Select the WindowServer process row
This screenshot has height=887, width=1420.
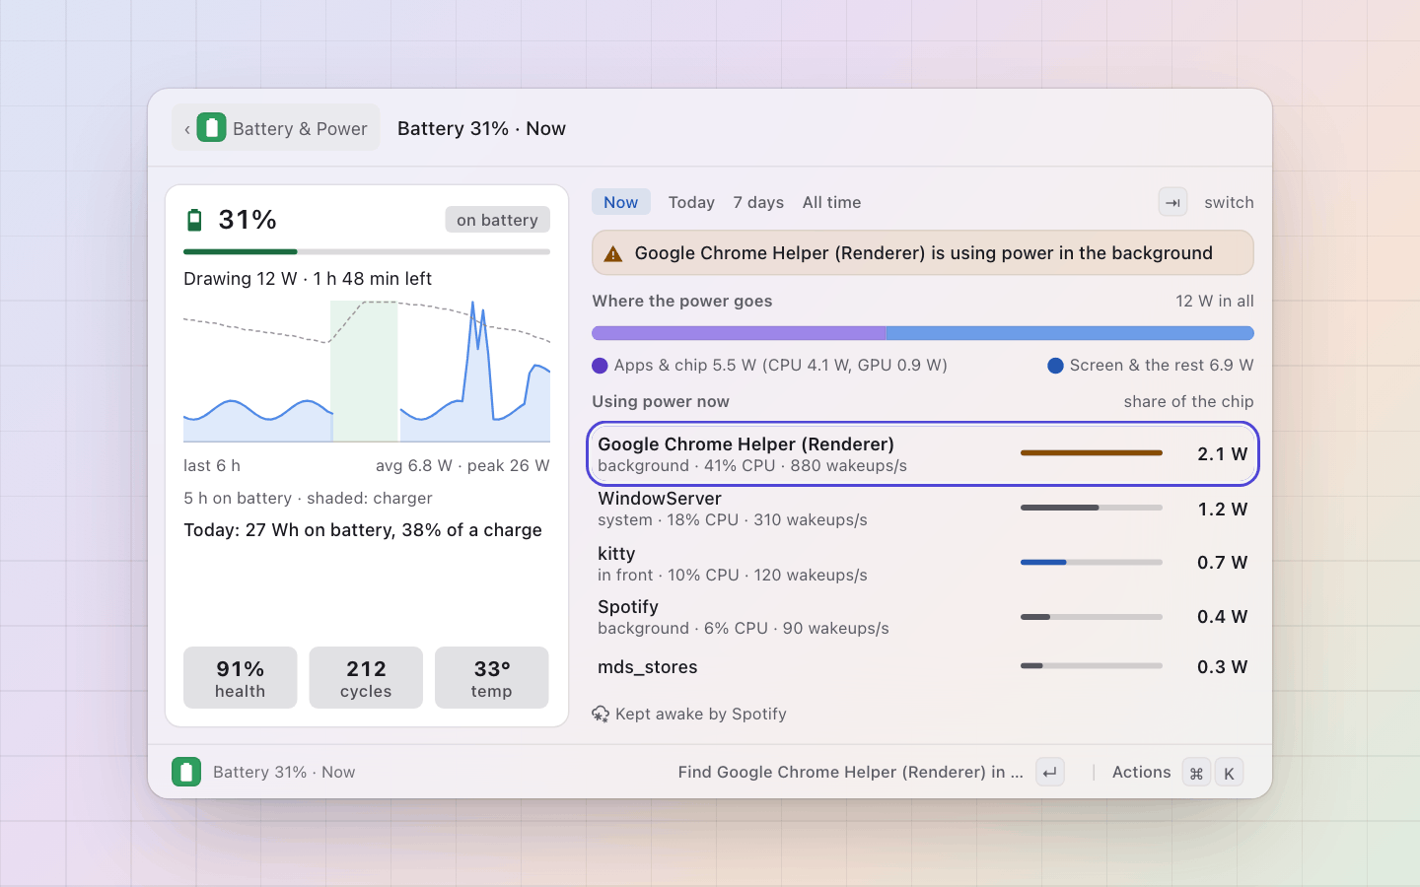pos(923,509)
